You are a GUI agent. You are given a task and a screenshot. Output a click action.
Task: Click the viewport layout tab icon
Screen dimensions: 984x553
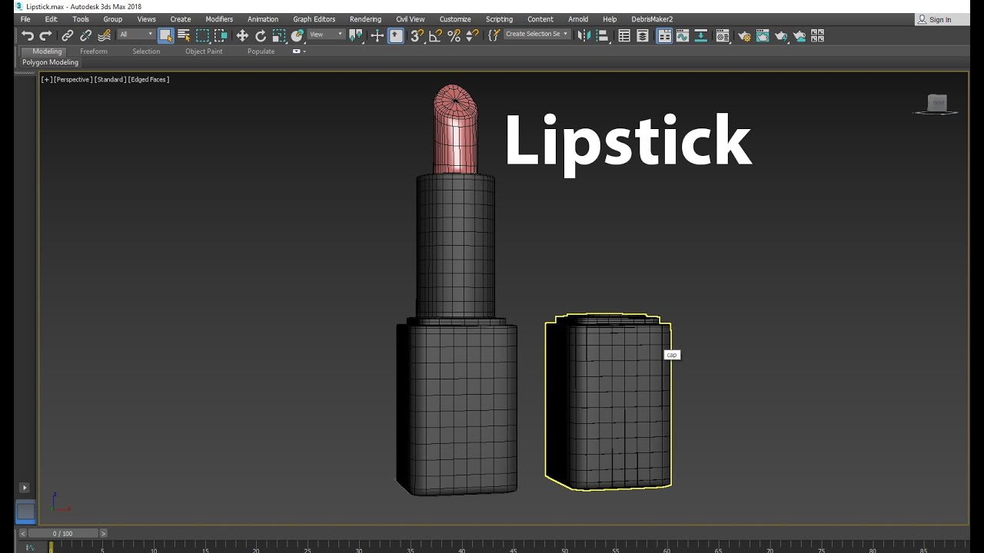point(25,512)
